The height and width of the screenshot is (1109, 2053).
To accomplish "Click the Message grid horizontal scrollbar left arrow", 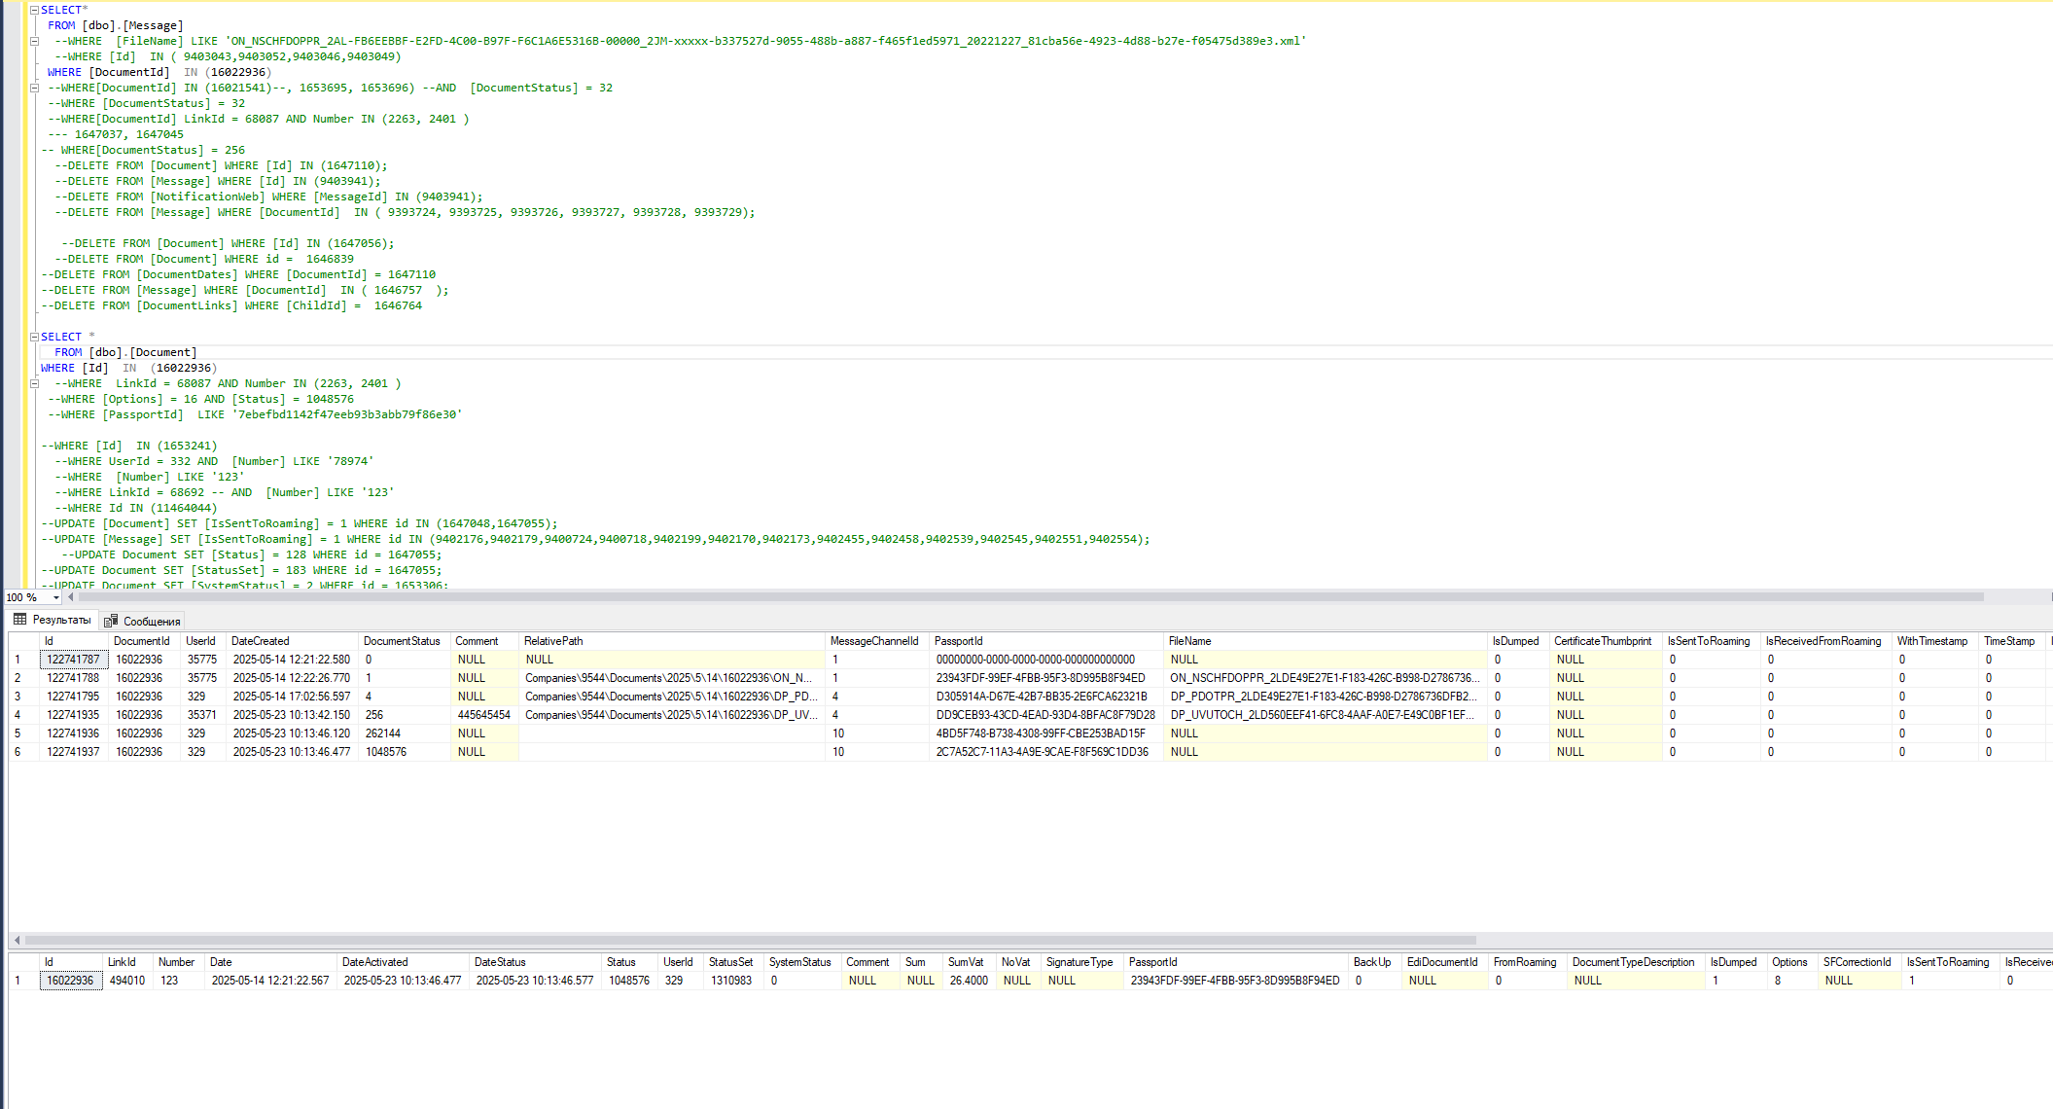I will pyautogui.click(x=17, y=941).
